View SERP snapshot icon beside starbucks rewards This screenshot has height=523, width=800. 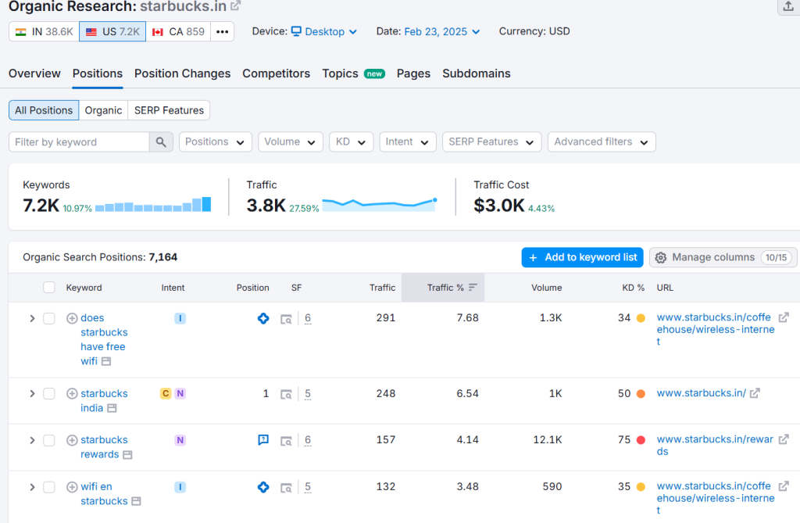127,454
